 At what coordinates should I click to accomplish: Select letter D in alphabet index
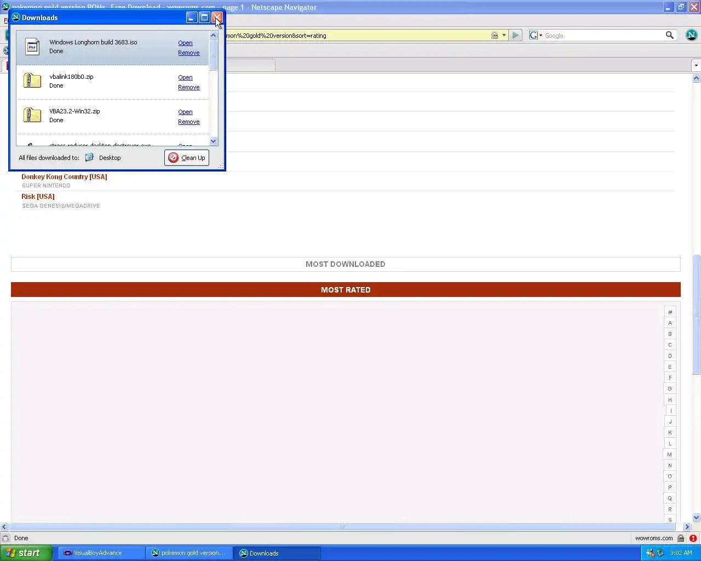670,356
